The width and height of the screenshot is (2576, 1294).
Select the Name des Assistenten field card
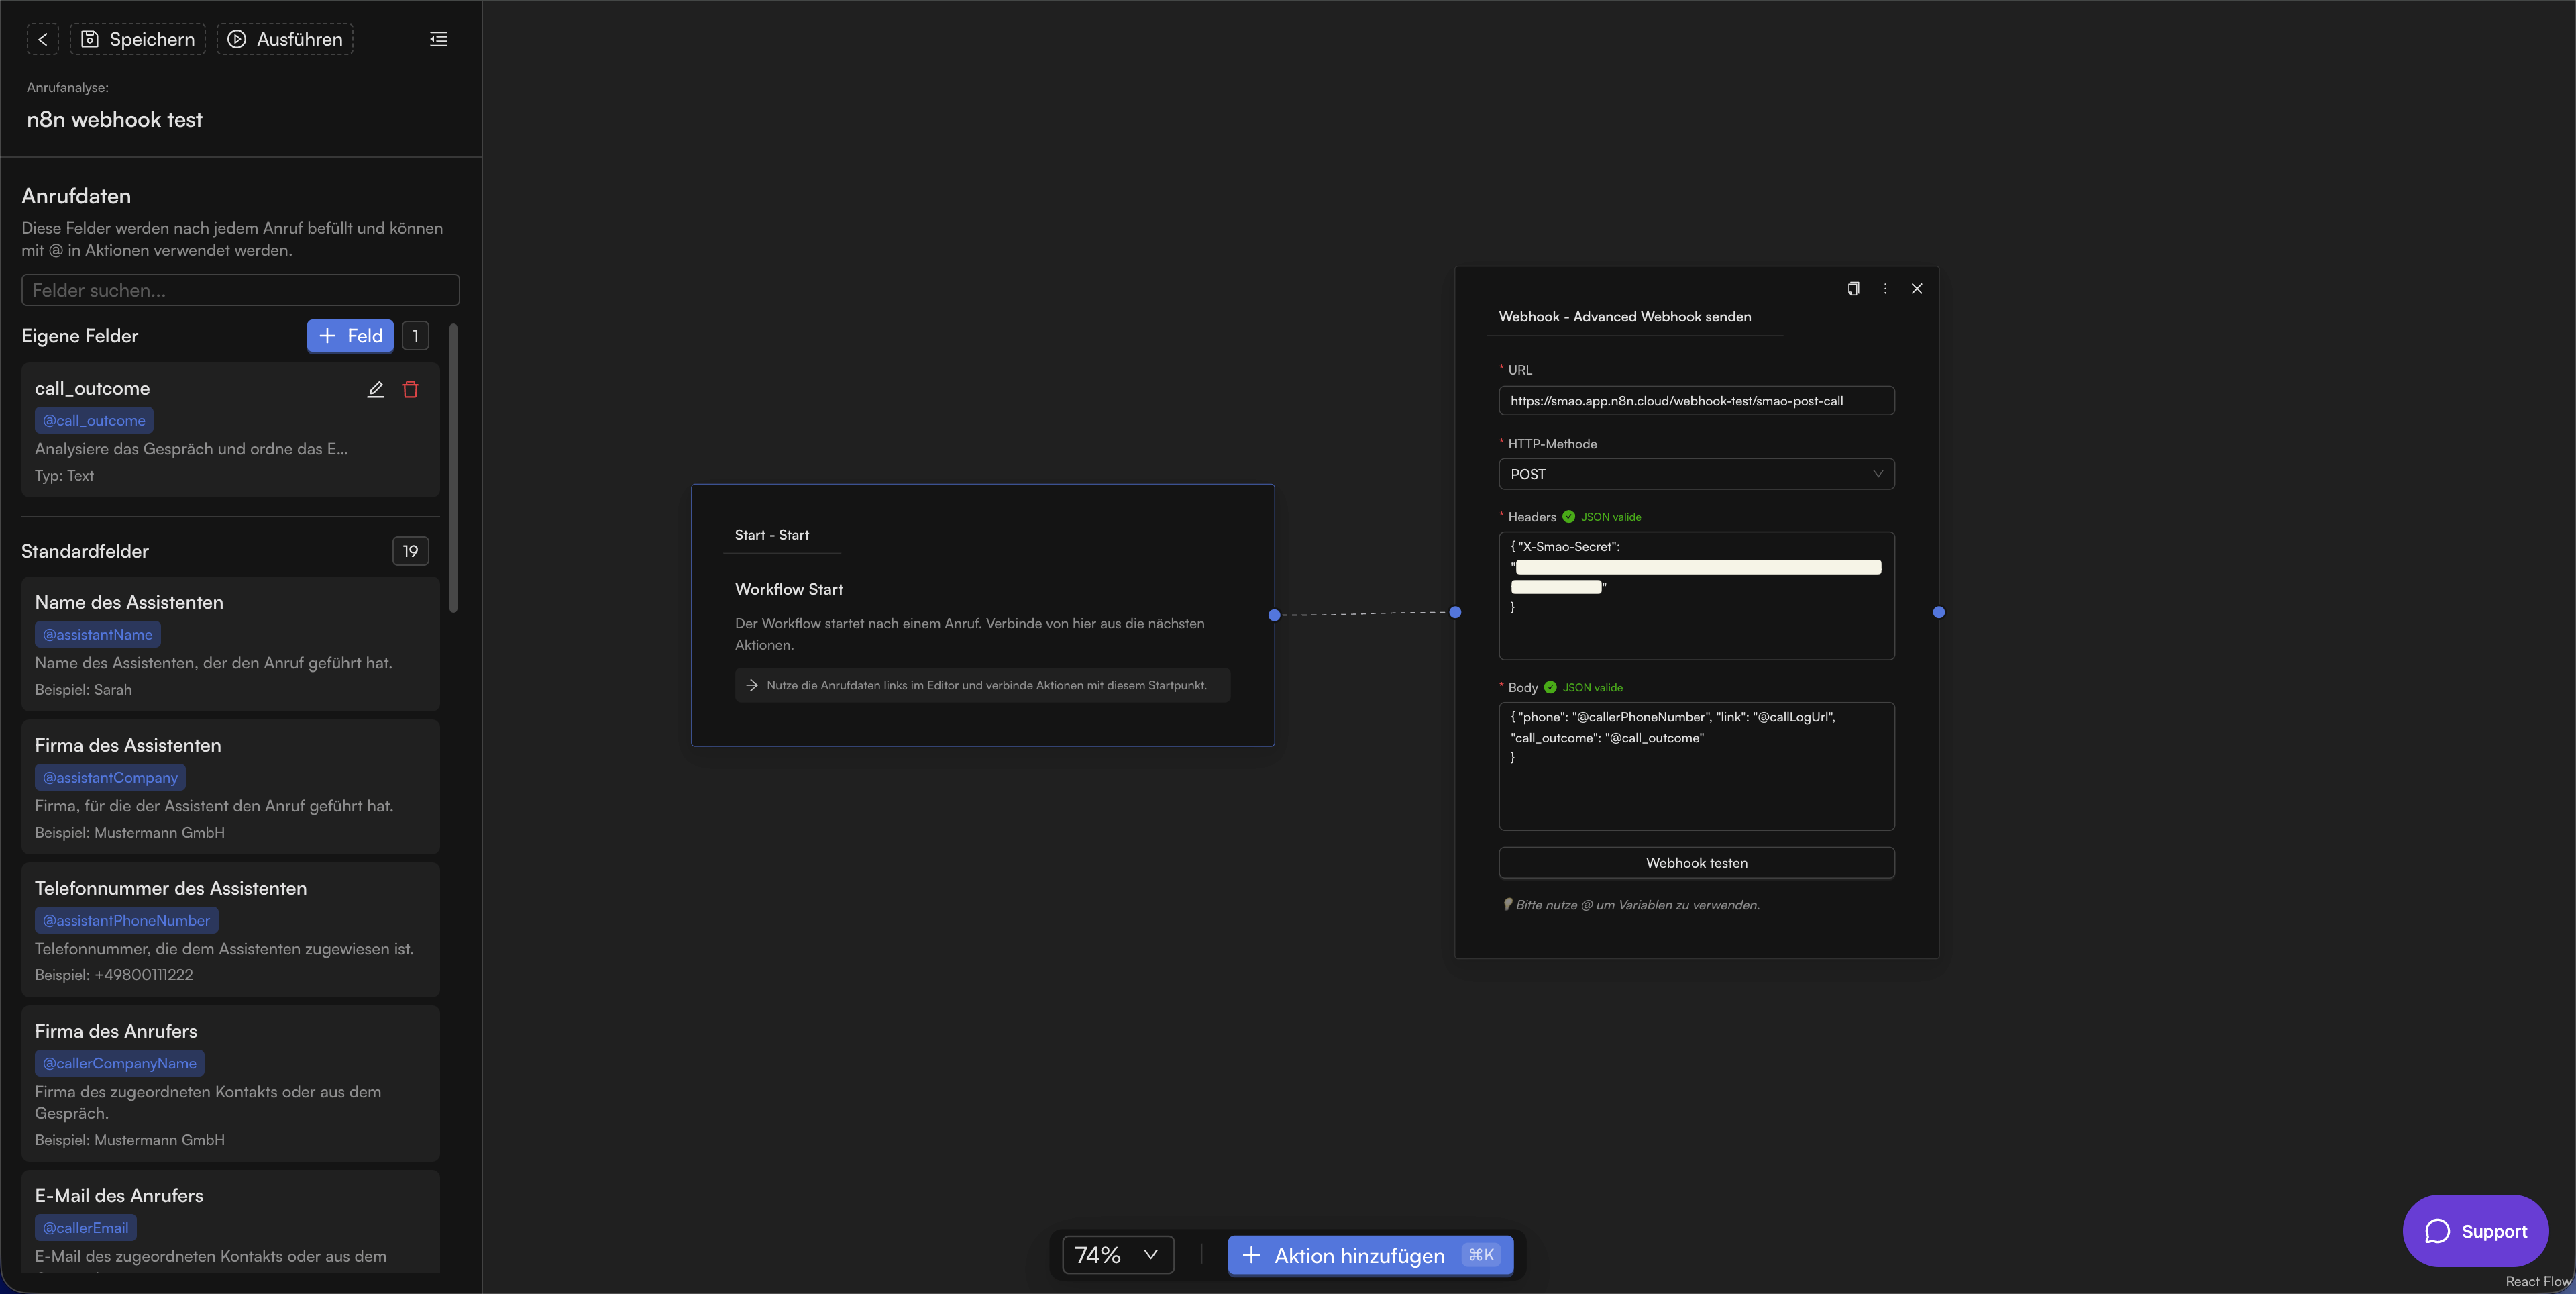230,644
